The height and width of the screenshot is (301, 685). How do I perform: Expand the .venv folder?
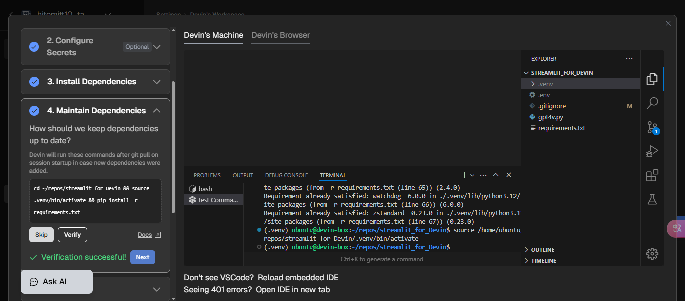pos(533,84)
